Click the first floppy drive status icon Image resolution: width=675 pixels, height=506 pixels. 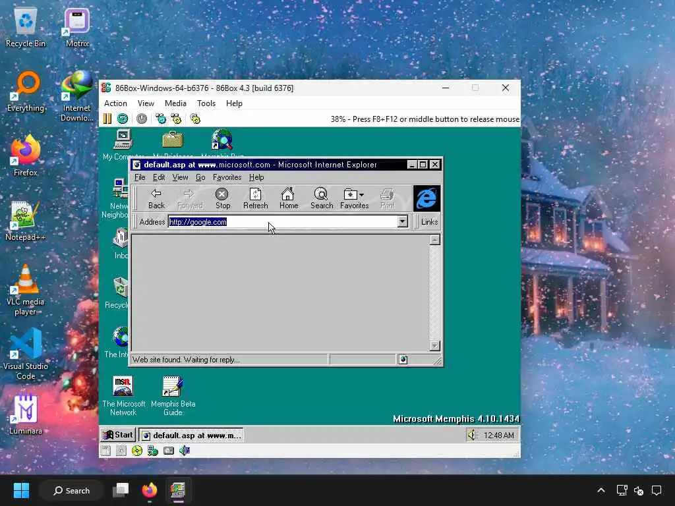click(106, 451)
